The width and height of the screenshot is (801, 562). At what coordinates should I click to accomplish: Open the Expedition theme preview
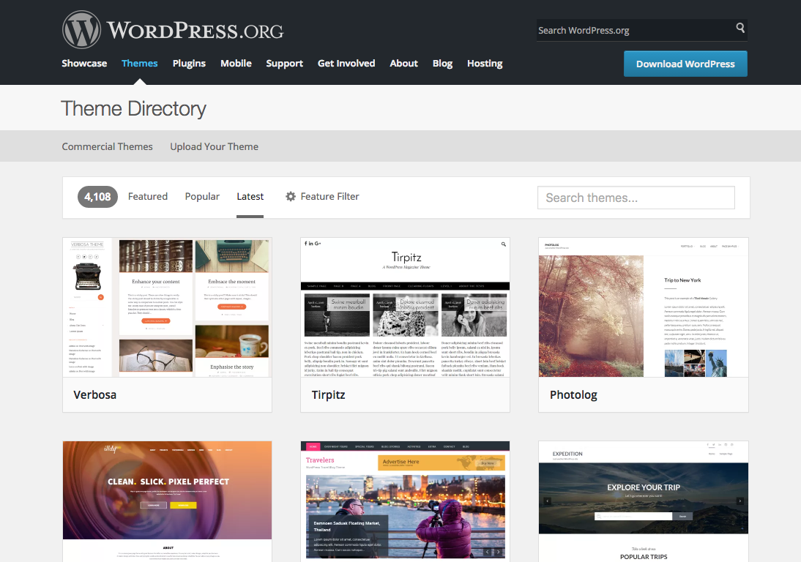[644, 502]
